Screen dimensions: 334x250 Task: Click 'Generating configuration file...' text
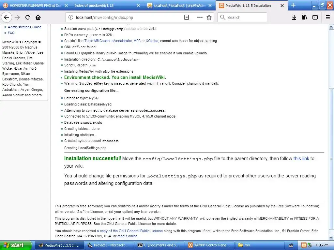tap(91, 90)
